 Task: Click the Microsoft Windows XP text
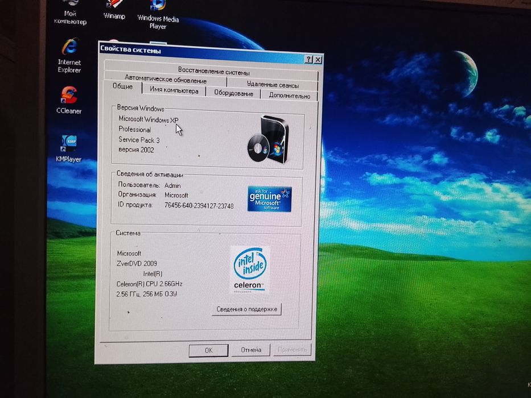click(149, 119)
